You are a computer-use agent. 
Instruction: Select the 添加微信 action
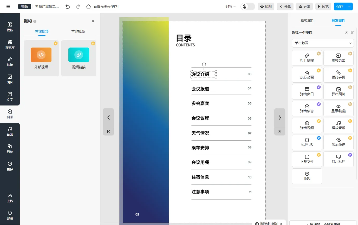coord(339,142)
